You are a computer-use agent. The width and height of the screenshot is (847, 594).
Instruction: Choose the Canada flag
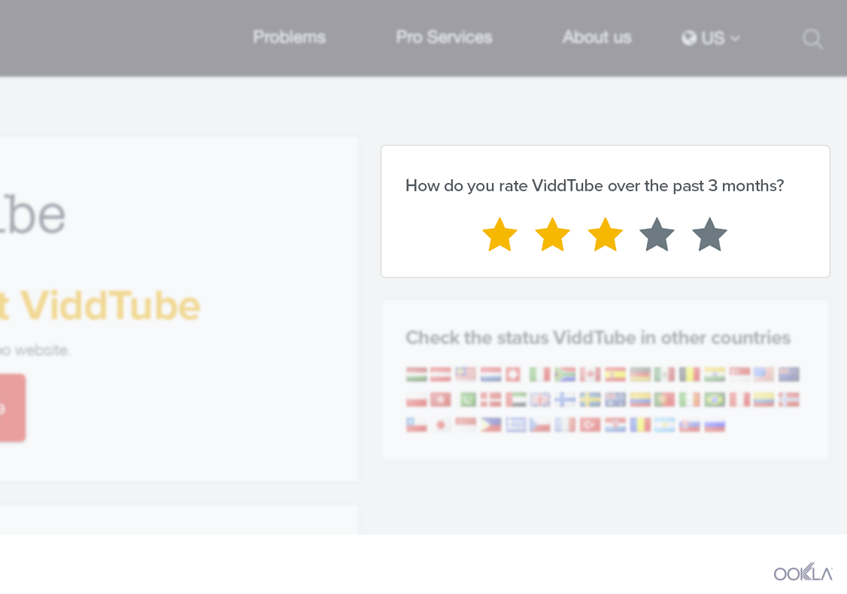[590, 374]
